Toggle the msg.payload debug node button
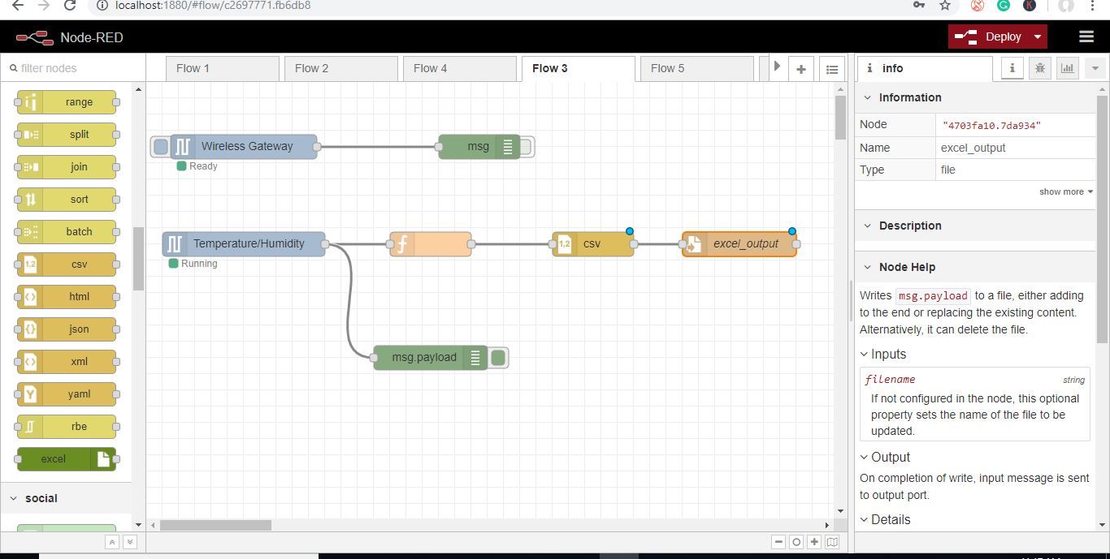 pos(498,358)
